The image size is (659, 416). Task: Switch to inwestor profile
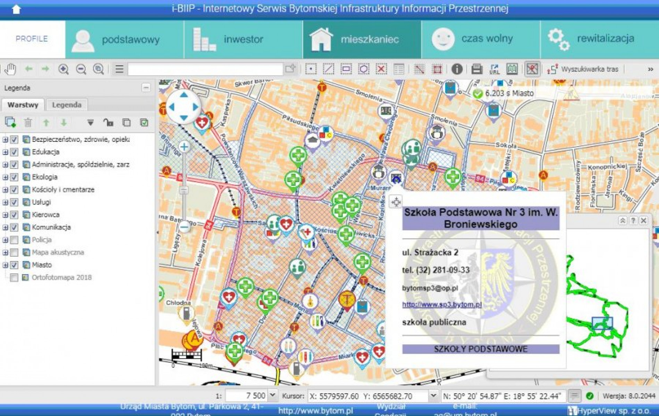[243, 39]
